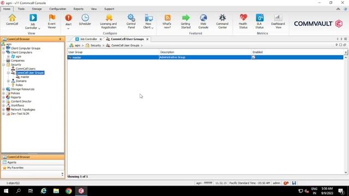Close the CommCell User Groups tab
The height and width of the screenshot is (196, 349).
147,39
